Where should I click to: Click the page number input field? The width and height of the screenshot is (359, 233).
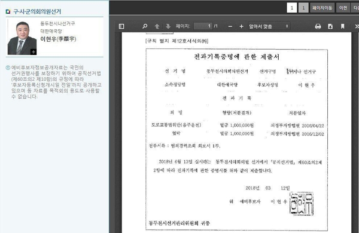(203, 26)
